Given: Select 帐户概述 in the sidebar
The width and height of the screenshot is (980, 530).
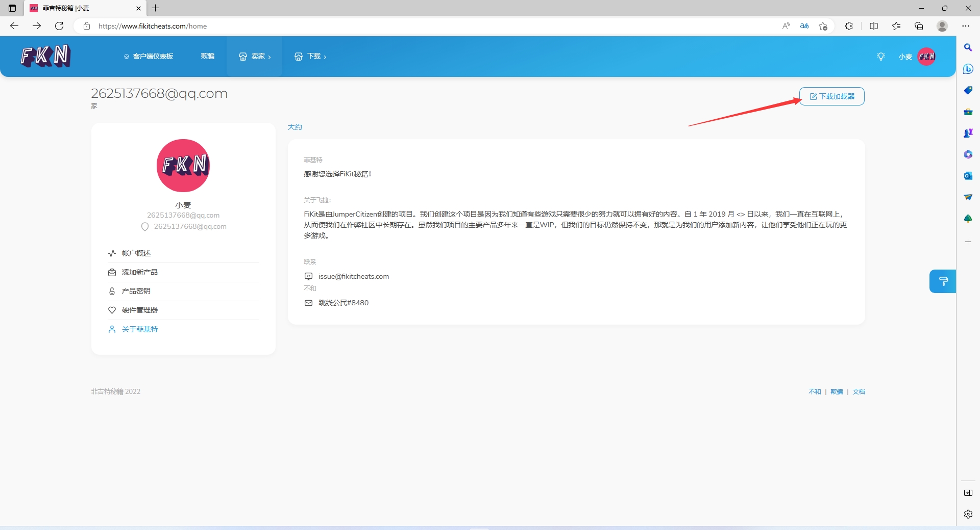Looking at the screenshot, I should pos(136,253).
